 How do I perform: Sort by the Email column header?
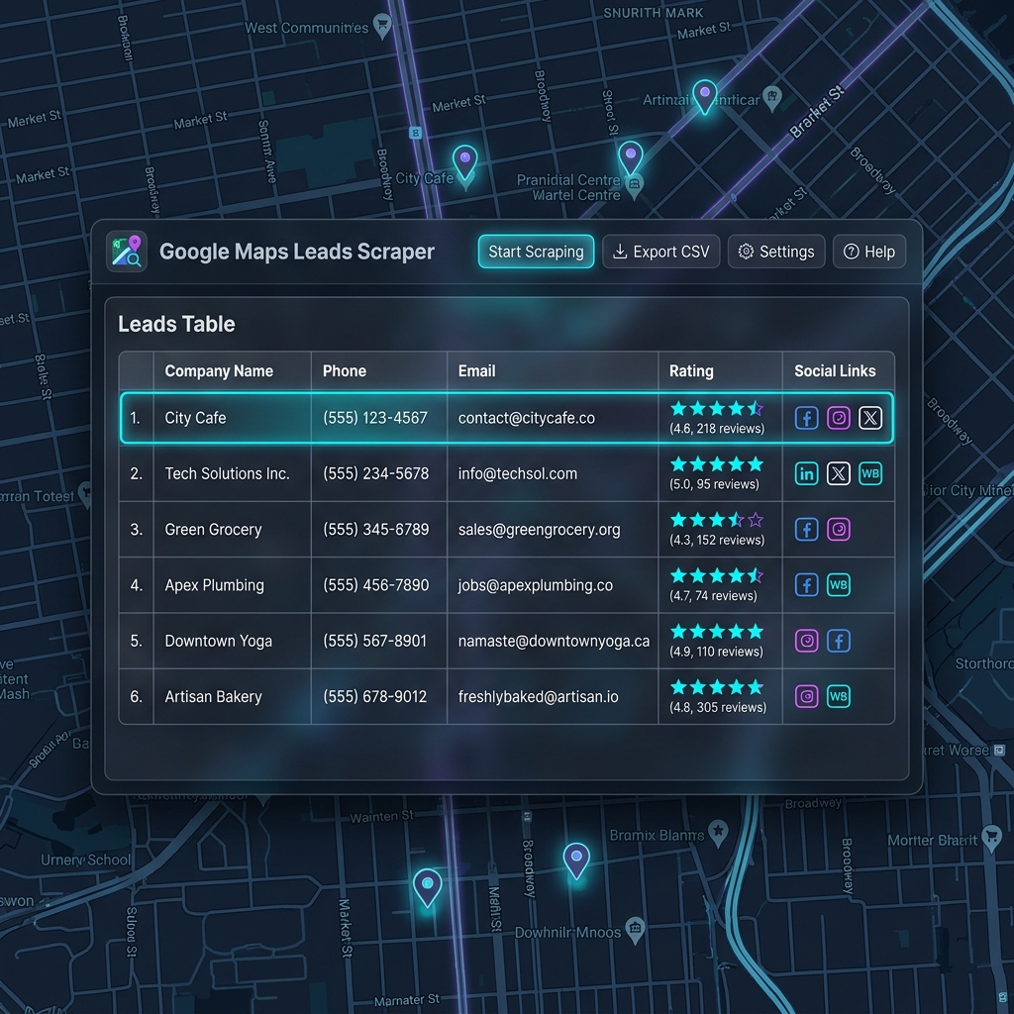[476, 371]
